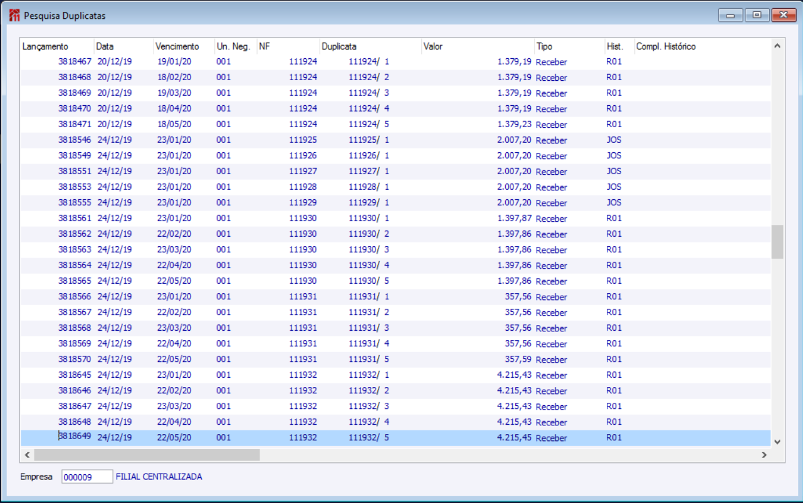Sort by Vencimento column header
Viewport: 803px width, 503px height.
point(184,46)
